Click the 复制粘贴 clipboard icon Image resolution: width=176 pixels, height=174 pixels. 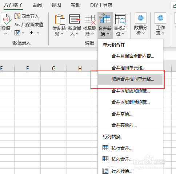click(60, 19)
